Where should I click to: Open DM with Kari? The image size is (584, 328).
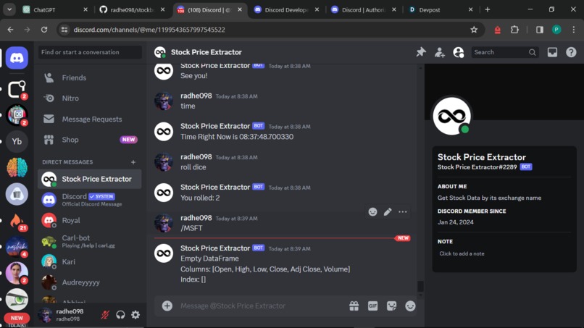coord(89,261)
